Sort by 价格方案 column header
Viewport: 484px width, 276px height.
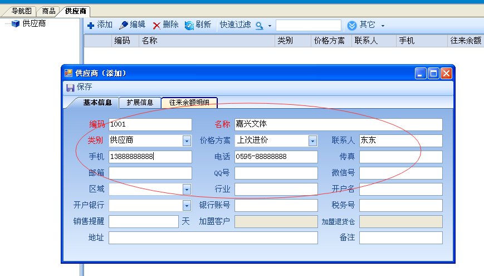pos(331,41)
